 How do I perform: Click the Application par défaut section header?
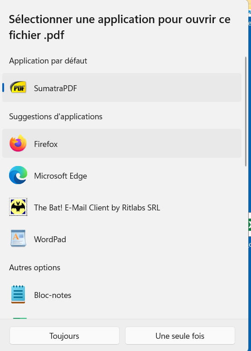click(x=48, y=61)
